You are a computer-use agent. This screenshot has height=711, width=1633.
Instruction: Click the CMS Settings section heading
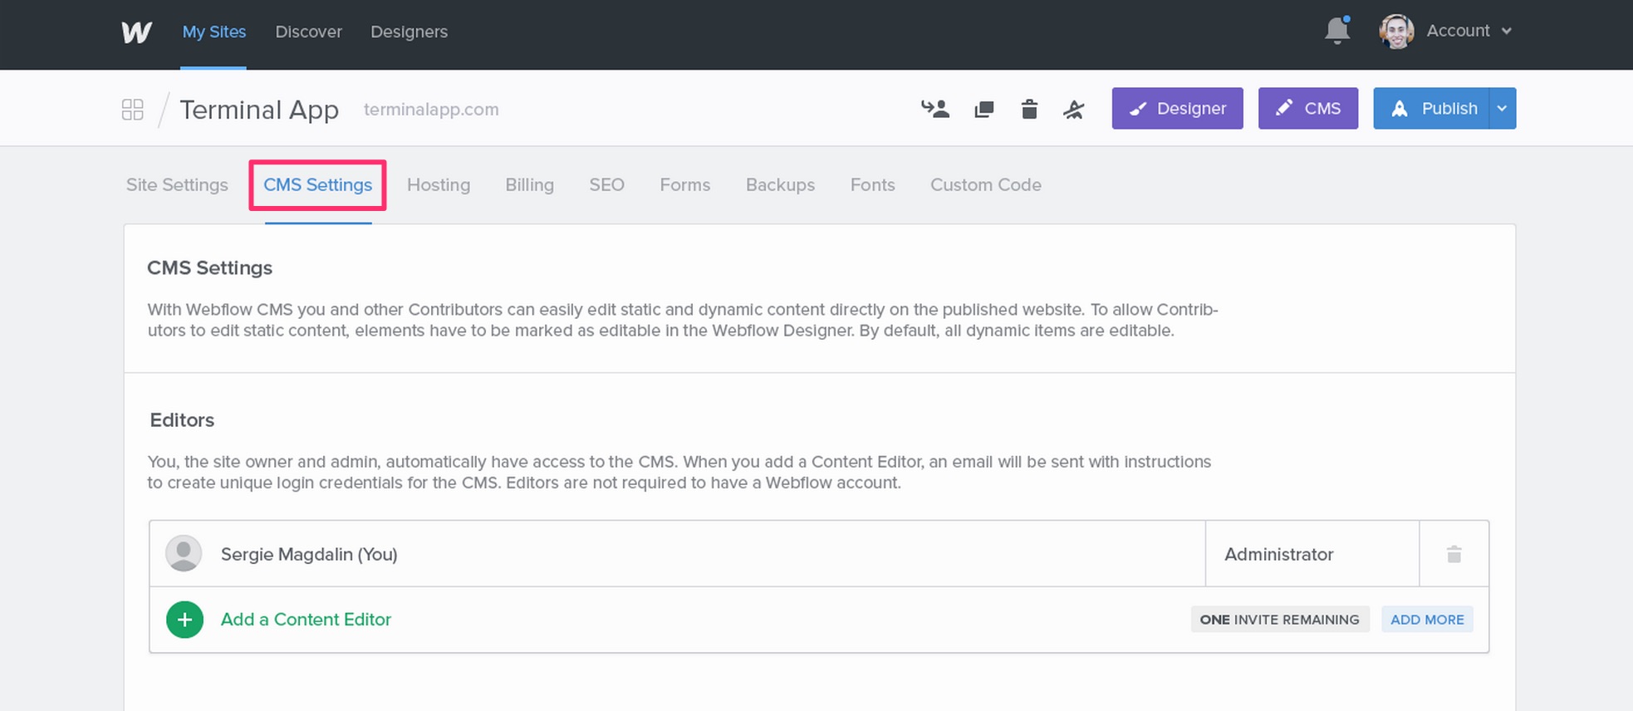[210, 268]
